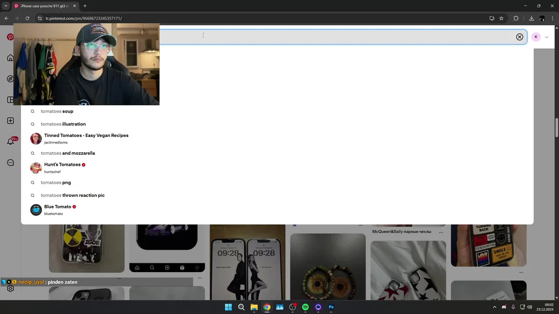Select suggestion 'tomatoes png'
Screen dimensions: 559x314
[55, 182]
